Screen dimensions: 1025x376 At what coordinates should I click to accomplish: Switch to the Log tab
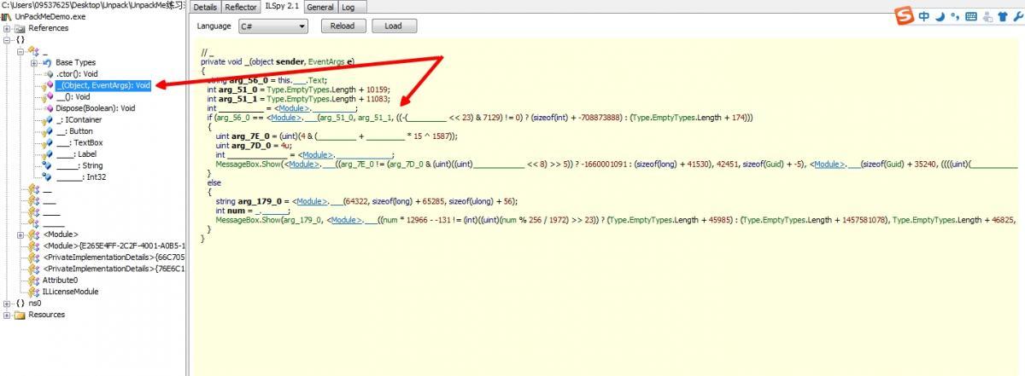(348, 7)
